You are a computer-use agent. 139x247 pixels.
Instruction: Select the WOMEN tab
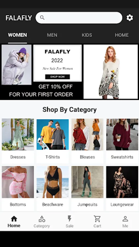(x=17, y=35)
